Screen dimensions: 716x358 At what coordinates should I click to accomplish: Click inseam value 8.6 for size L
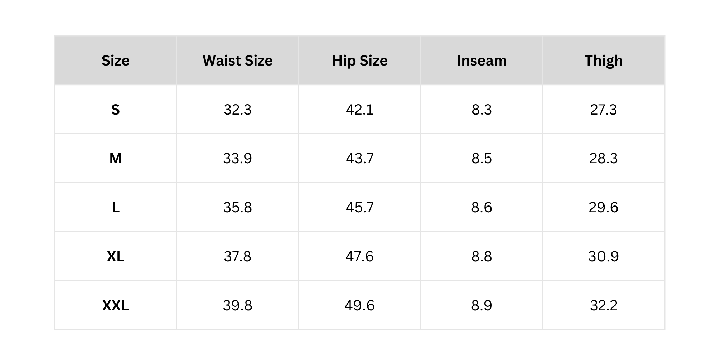[x=482, y=207]
